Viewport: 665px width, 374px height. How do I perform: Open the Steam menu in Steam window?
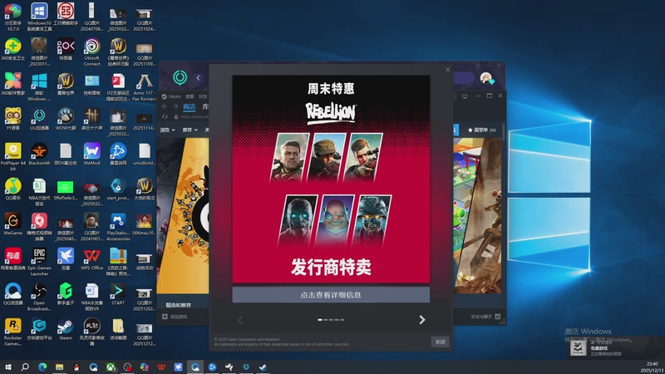click(171, 96)
